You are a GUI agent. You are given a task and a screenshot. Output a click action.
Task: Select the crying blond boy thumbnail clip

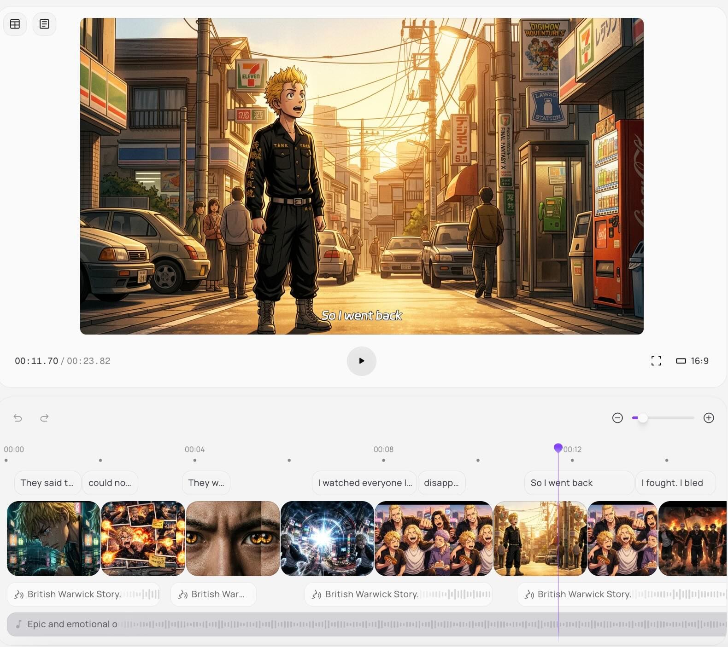[x=53, y=538]
